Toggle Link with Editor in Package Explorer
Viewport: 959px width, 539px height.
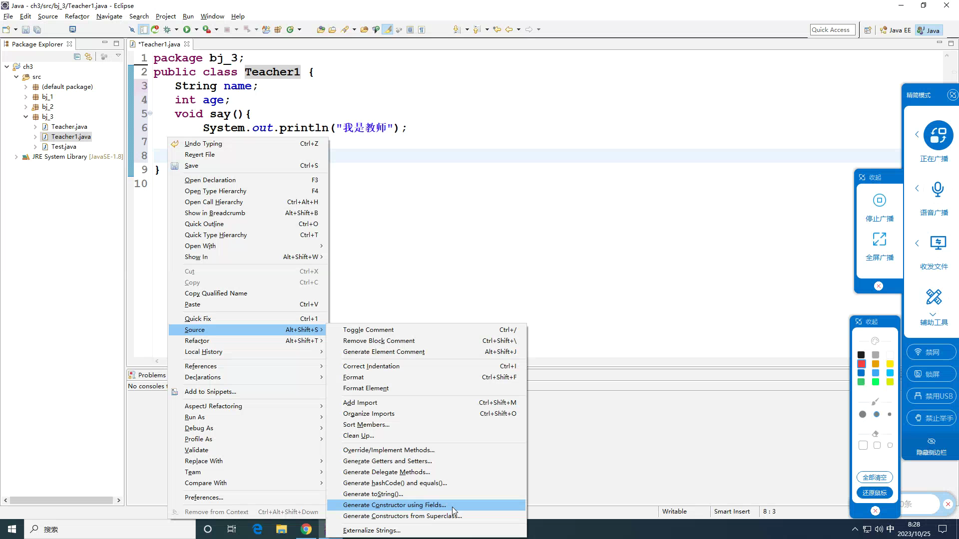click(x=88, y=56)
